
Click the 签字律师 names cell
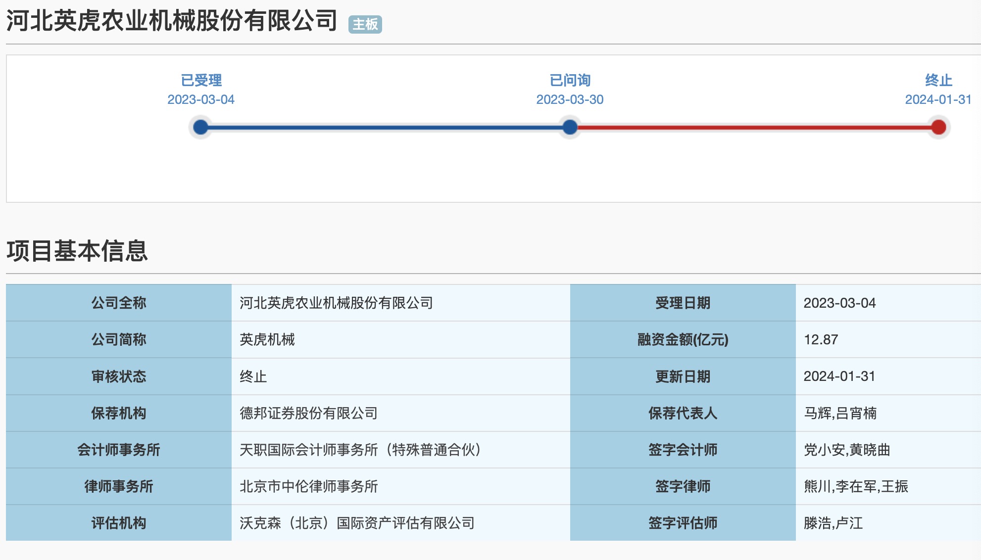coord(856,486)
